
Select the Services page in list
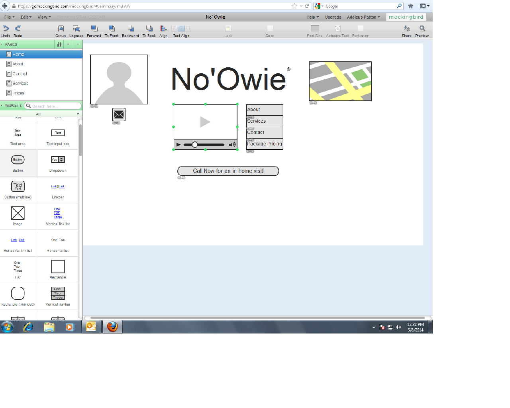pyautogui.click(x=41, y=83)
